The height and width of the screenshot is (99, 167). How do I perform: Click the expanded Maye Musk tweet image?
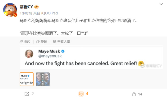[91, 58]
